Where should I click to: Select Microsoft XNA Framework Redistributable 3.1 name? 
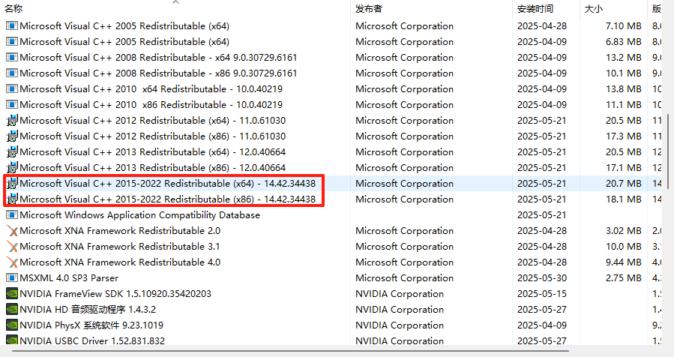tap(120, 247)
